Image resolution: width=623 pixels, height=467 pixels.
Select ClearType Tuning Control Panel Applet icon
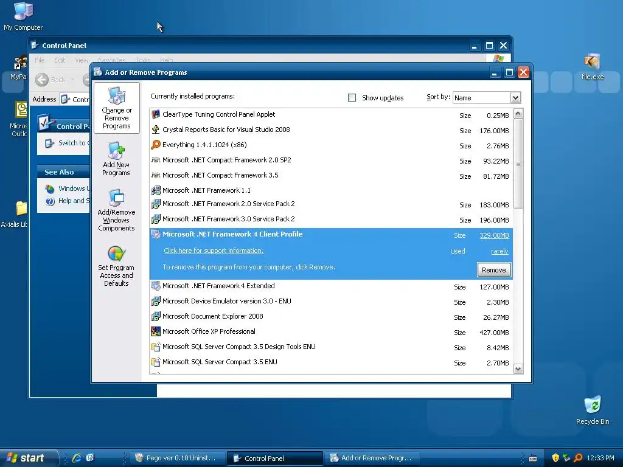coord(156,114)
